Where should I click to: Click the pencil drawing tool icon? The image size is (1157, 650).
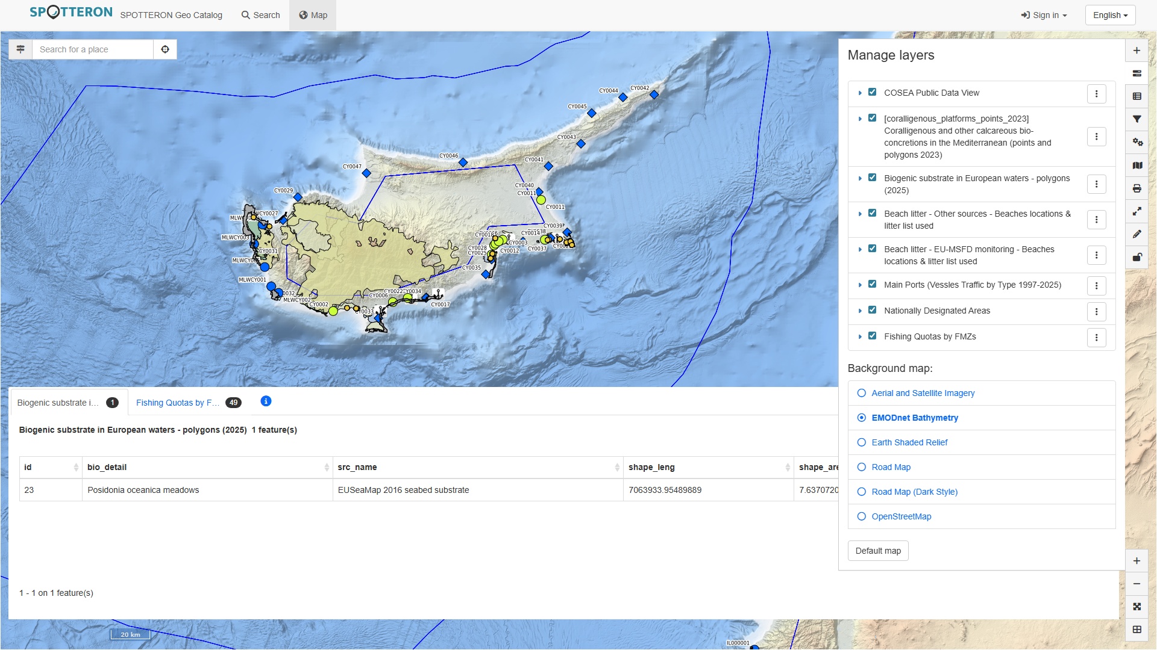1137,234
